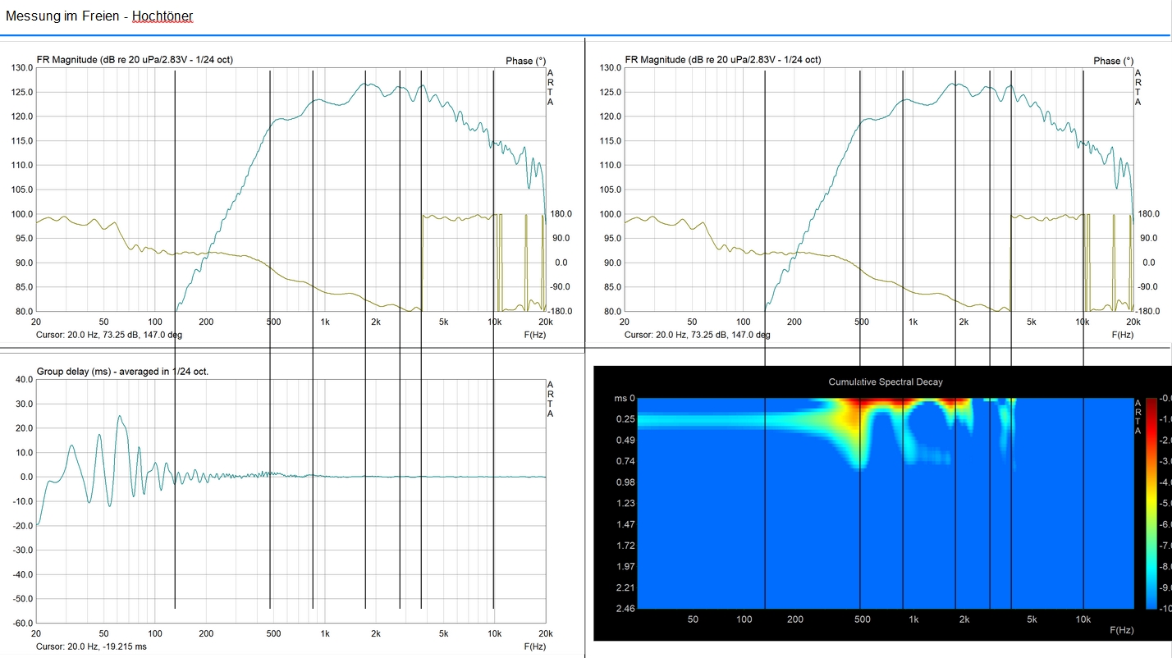
Task: Click the tallest group delay peak near 60 Hz
Action: (x=119, y=417)
